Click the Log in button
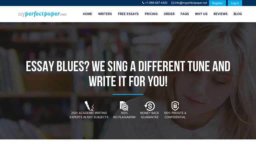Image resolution: width=256 pixels, height=144 pixels. coord(235,3)
